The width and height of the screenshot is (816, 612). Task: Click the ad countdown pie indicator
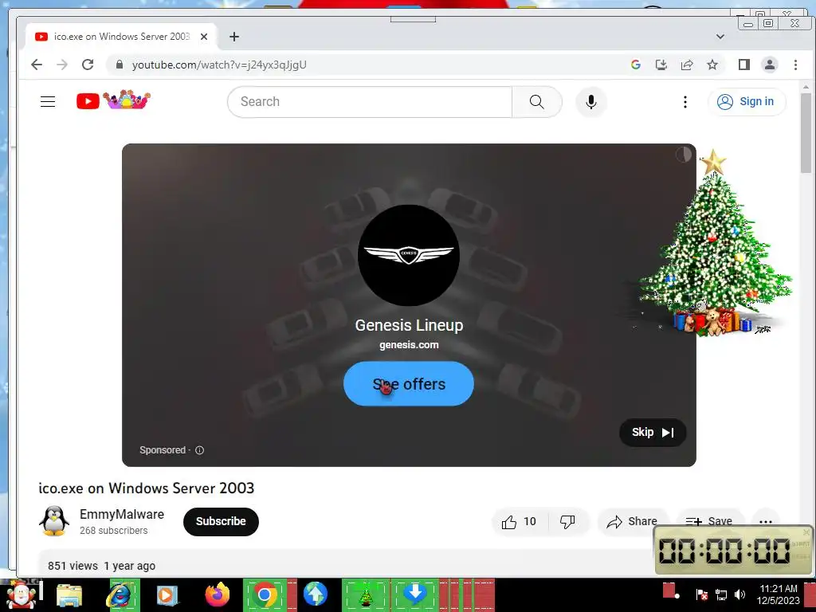(683, 154)
